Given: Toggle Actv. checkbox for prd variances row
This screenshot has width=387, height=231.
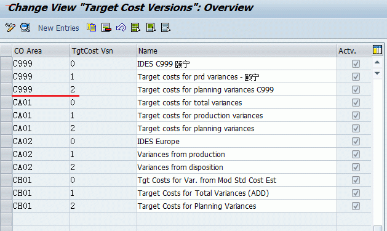Looking at the screenshot, I should (356, 76).
